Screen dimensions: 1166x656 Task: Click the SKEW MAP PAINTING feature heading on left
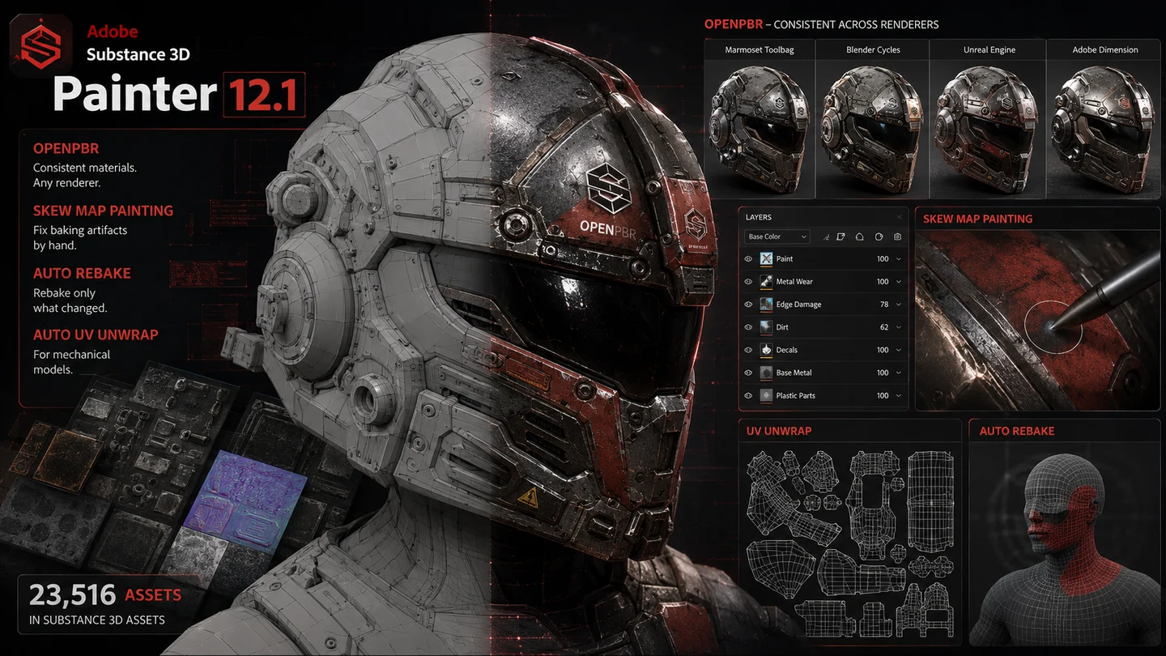103,211
